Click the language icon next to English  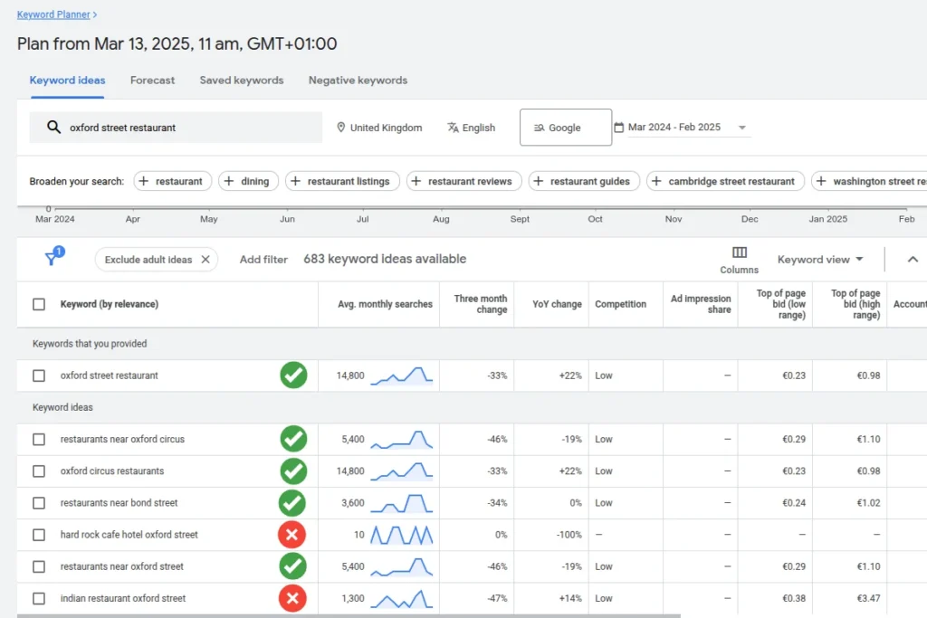[x=453, y=128]
